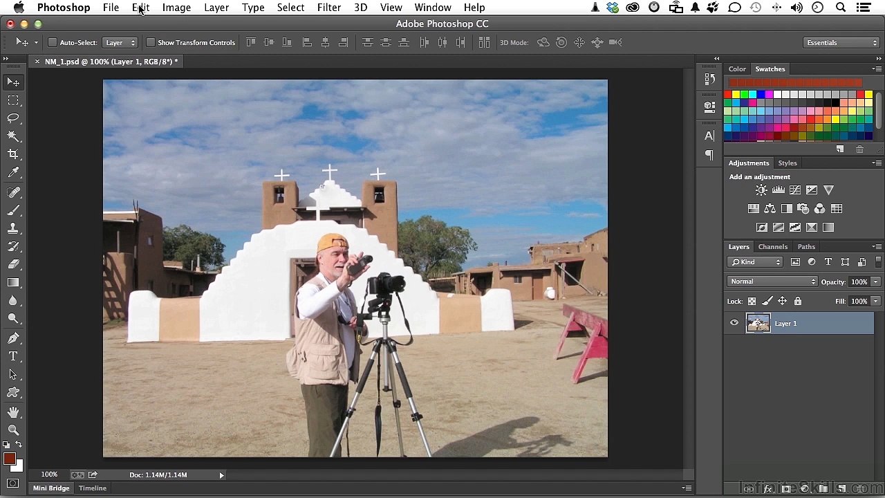
Task: Open Spotlight search in menu bar
Action: click(x=841, y=8)
